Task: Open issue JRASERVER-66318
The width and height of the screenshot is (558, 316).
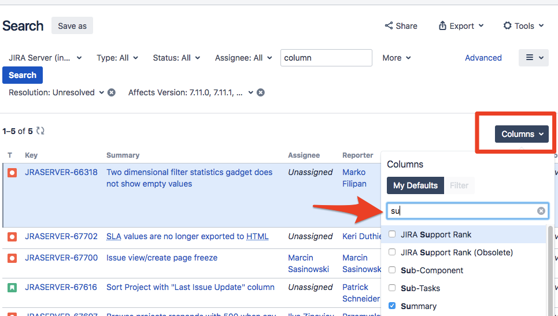Action: tap(61, 172)
